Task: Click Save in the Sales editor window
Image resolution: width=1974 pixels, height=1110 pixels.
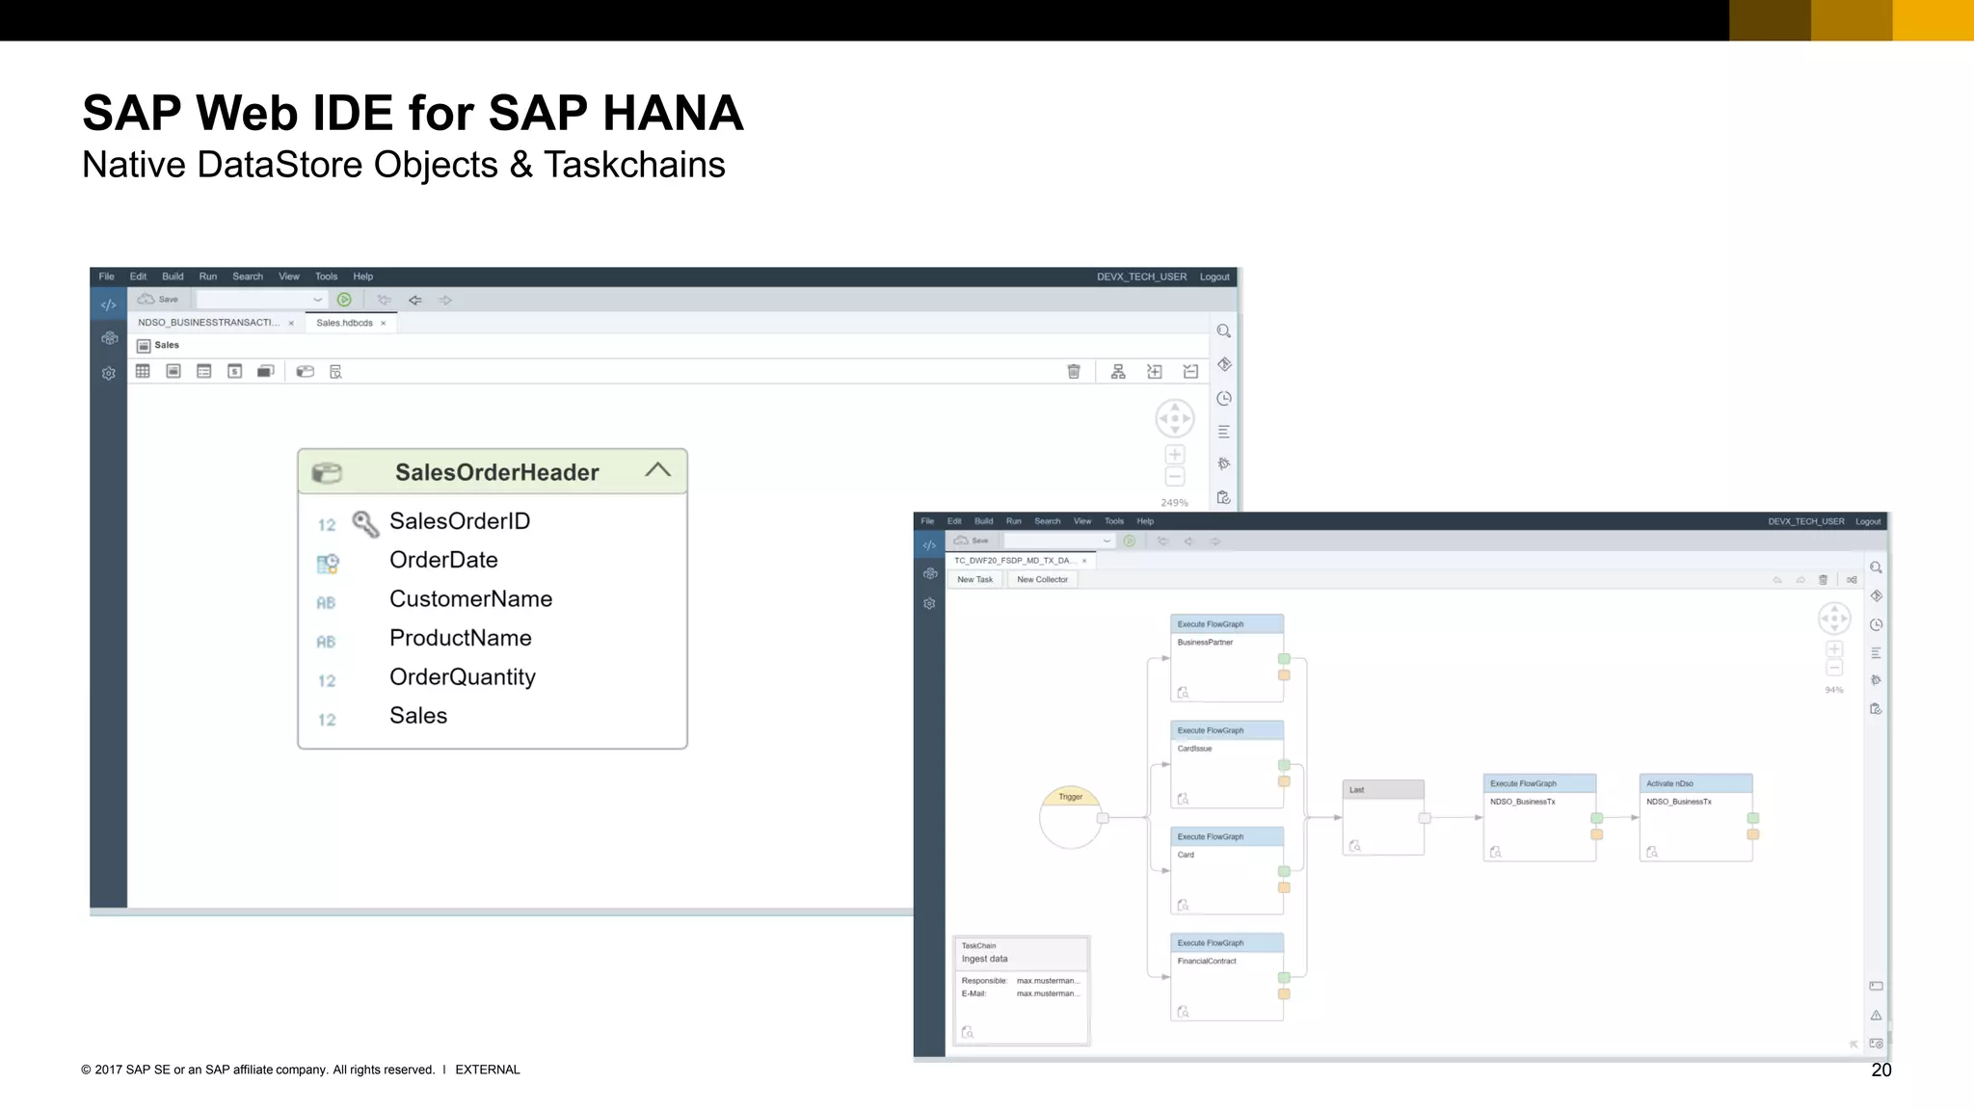Action: [x=158, y=300]
